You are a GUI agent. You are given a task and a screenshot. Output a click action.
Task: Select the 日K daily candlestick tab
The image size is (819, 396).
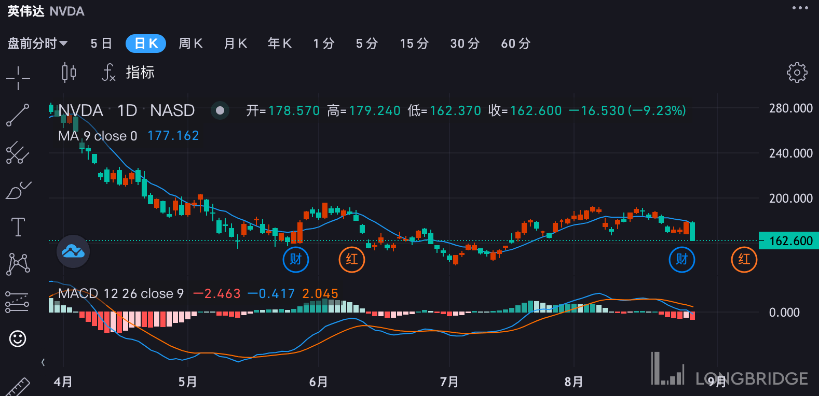pos(146,44)
